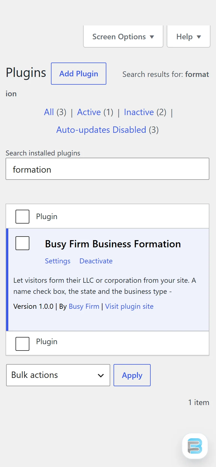Click the Busy Firm Business Formation title
Screen dimensions: 216x467
coord(113,244)
